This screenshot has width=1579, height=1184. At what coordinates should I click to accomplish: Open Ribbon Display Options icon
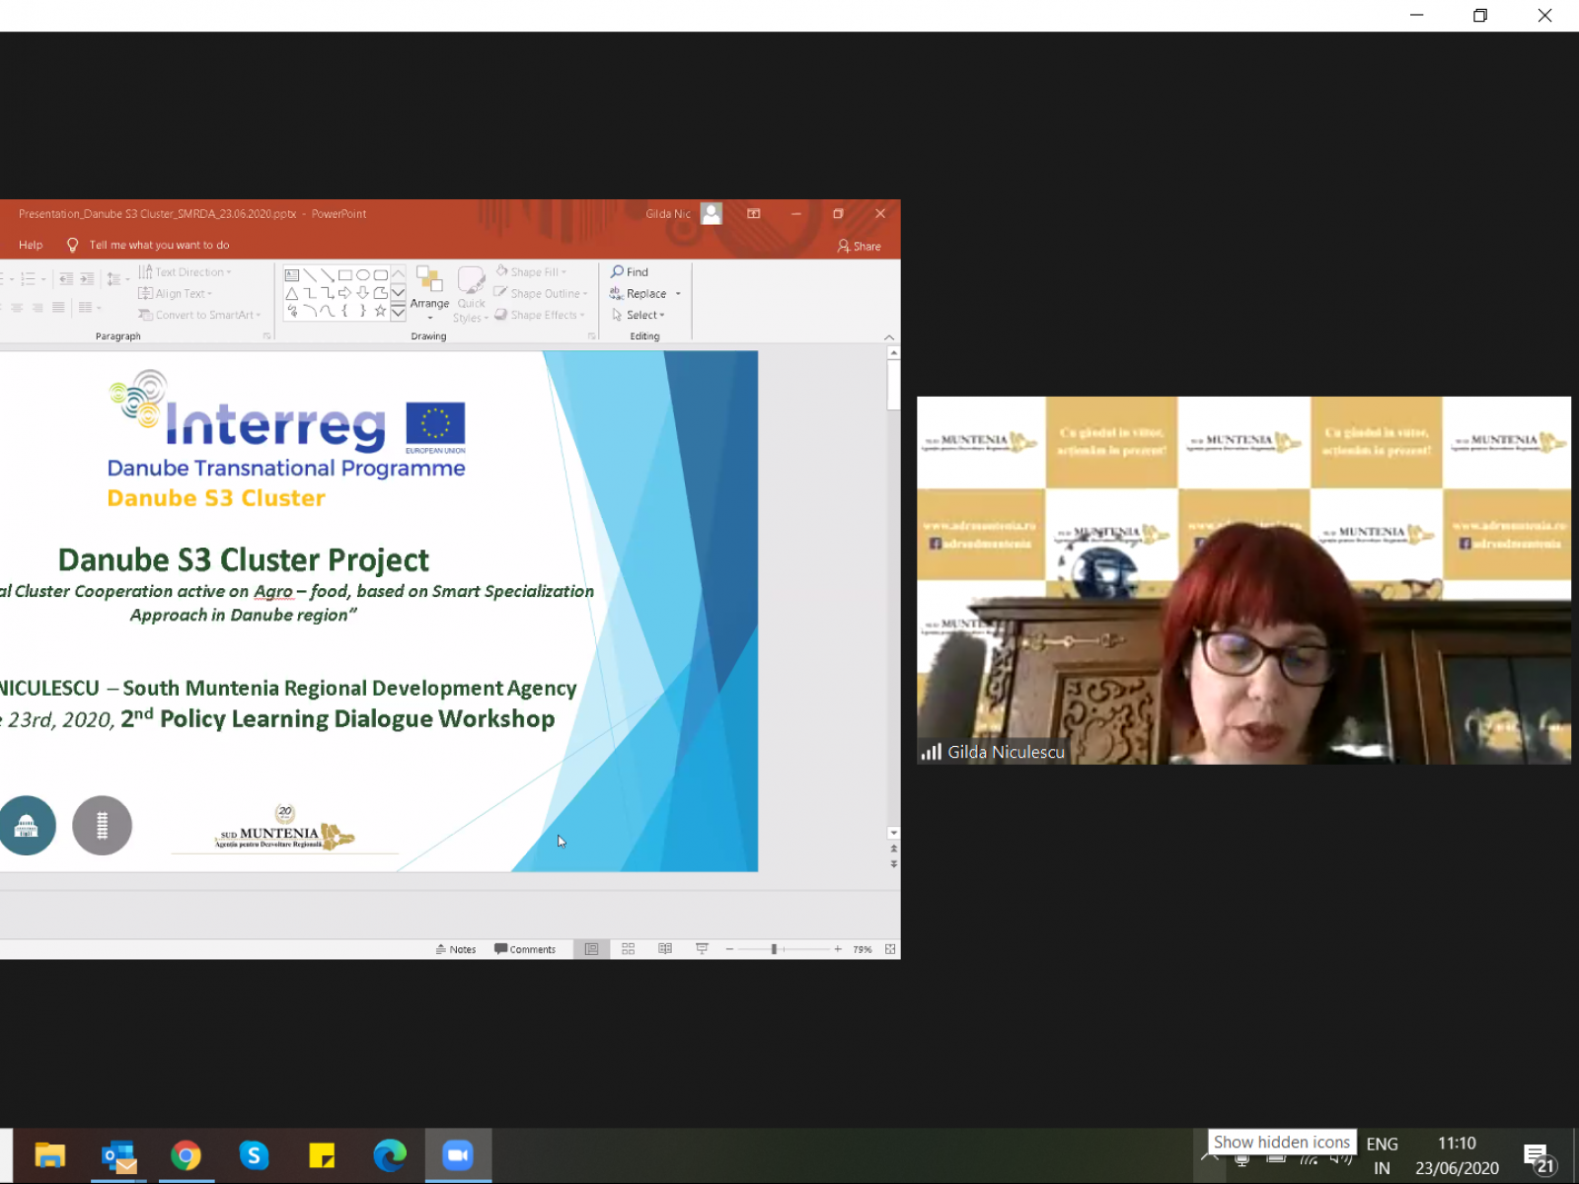[754, 213]
